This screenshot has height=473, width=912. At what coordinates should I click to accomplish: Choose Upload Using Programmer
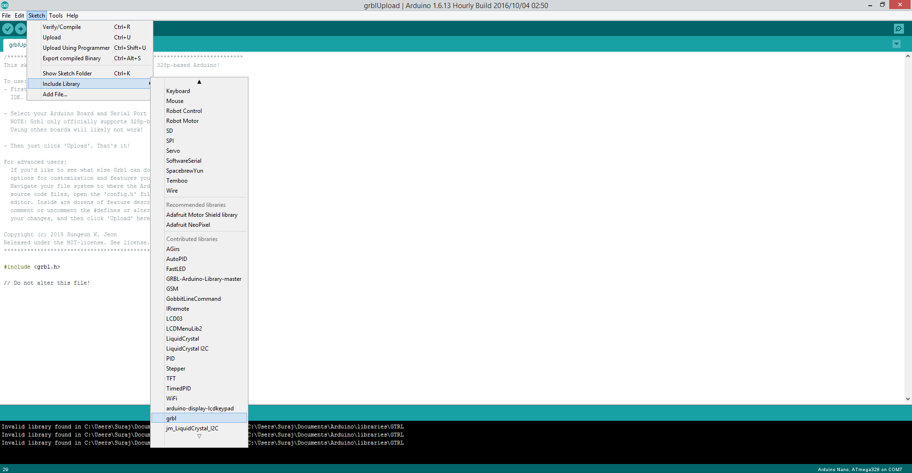point(90,48)
